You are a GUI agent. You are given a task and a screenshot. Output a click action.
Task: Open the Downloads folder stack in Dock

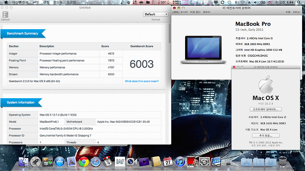(x=271, y=162)
